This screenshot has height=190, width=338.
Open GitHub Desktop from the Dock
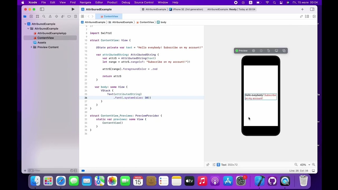point(272,181)
